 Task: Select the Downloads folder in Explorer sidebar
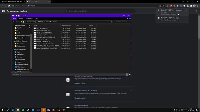[x=19, y=57]
